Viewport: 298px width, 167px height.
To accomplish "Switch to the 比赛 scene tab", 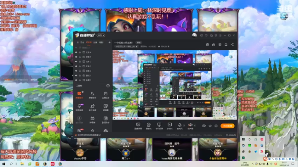I will [x=95, y=42].
